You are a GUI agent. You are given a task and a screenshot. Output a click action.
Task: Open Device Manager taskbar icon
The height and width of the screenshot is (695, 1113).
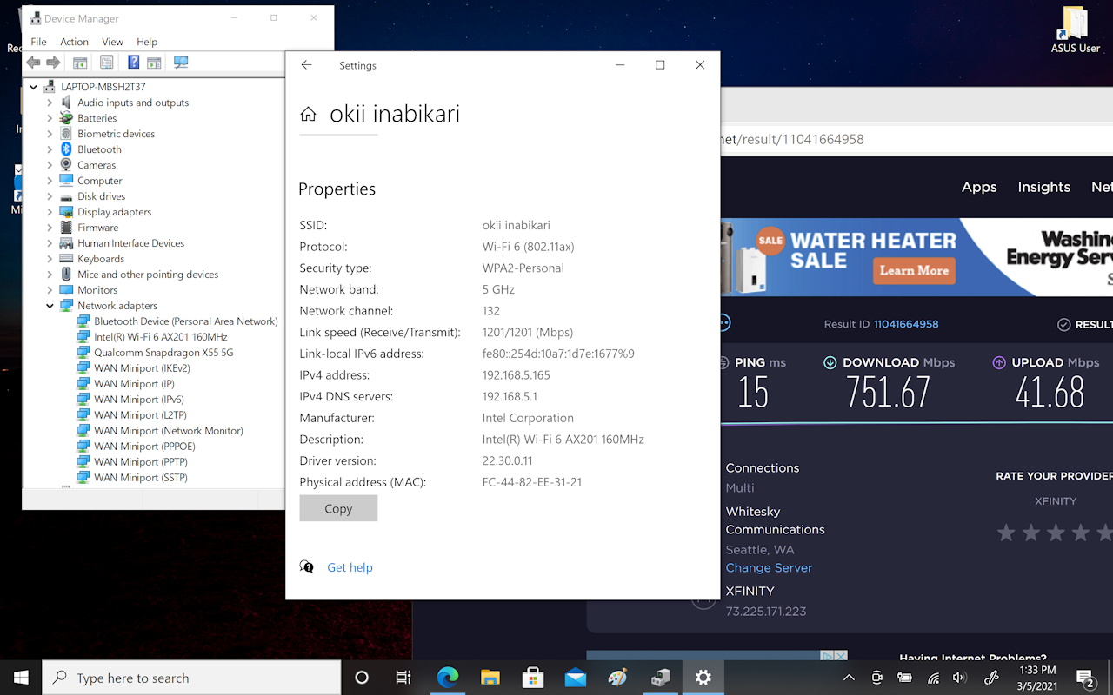coord(661,678)
